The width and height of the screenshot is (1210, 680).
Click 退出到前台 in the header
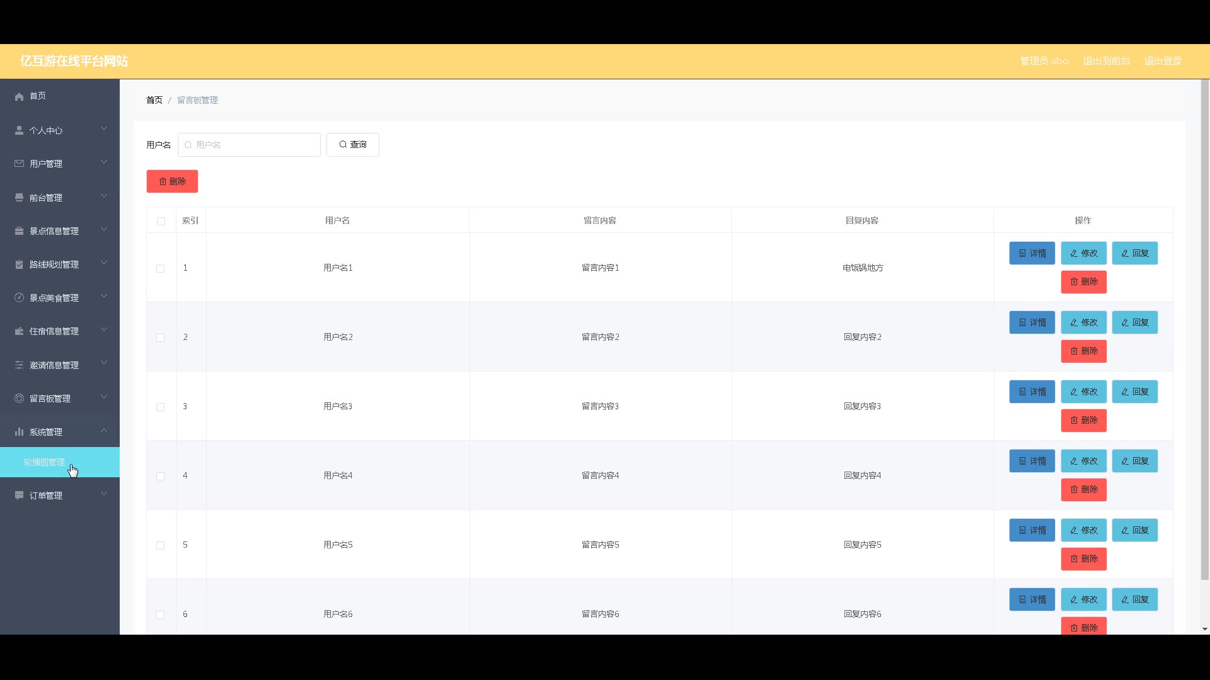click(x=1106, y=61)
